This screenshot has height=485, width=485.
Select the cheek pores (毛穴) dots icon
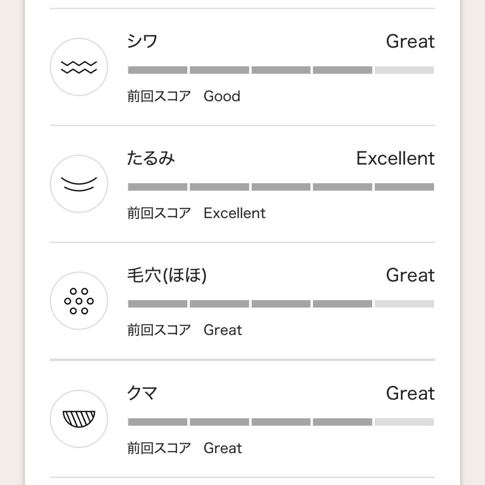coord(79,301)
